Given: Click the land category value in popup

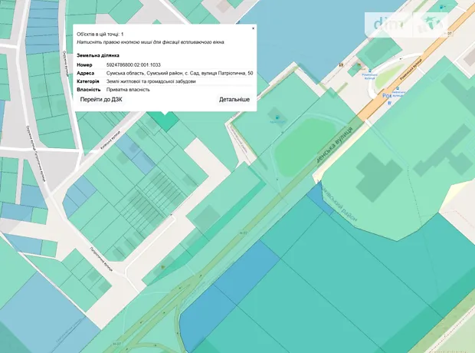Looking at the screenshot, I should pos(150,81).
